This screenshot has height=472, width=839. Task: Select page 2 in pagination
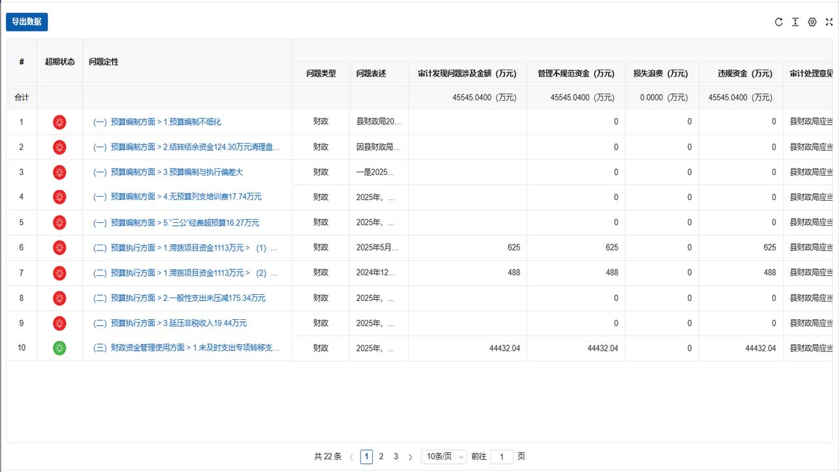pos(381,457)
